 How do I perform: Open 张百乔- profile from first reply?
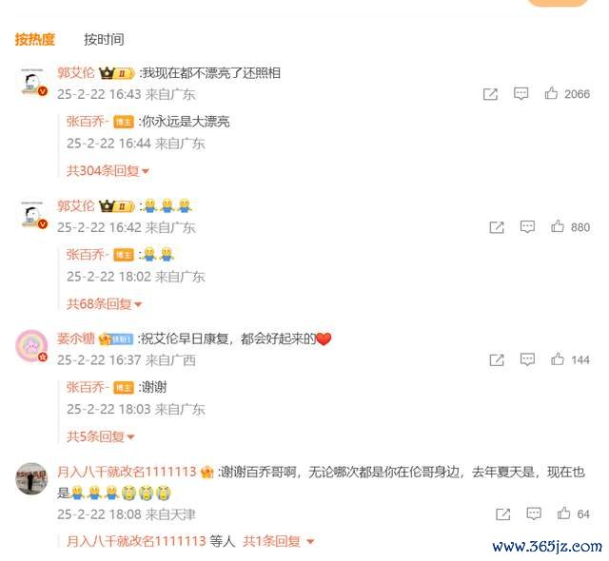click(87, 122)
